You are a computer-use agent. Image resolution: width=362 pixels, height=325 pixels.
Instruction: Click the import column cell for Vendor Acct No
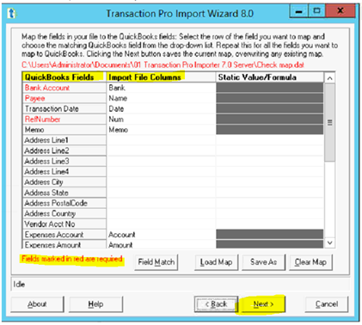(161, 224)
